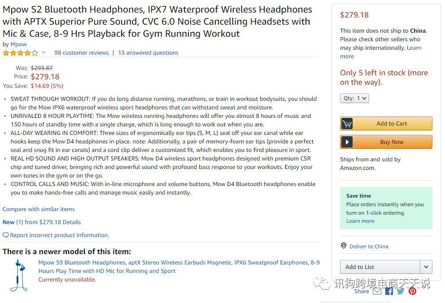Image resolution: width=445 pixels, height=303 pixels.
Task: Open the Deliver to China link
Action: click(369, 247)
